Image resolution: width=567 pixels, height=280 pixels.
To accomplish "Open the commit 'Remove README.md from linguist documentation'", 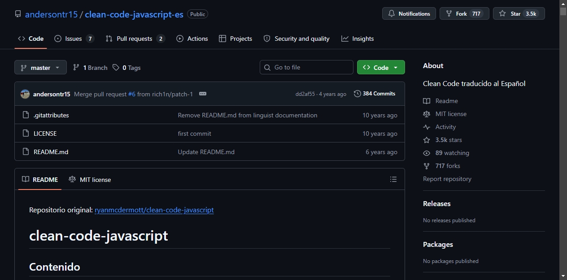I will click(248, 115).
